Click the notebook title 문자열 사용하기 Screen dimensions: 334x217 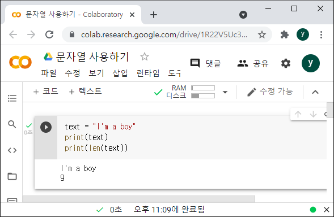click(x=92, y=57)
